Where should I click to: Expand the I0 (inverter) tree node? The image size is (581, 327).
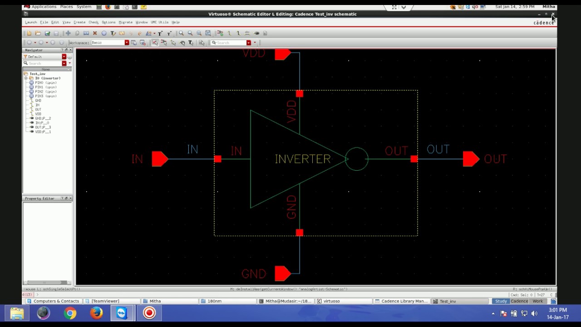point(26,78)
